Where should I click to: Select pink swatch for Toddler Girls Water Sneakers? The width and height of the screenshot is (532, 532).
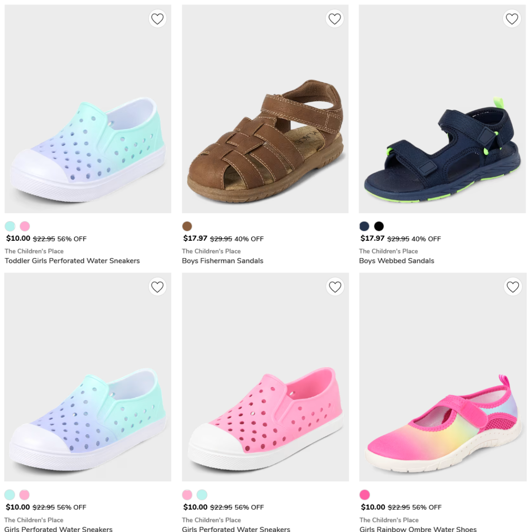pyautogui.click(x=25, y=226)
